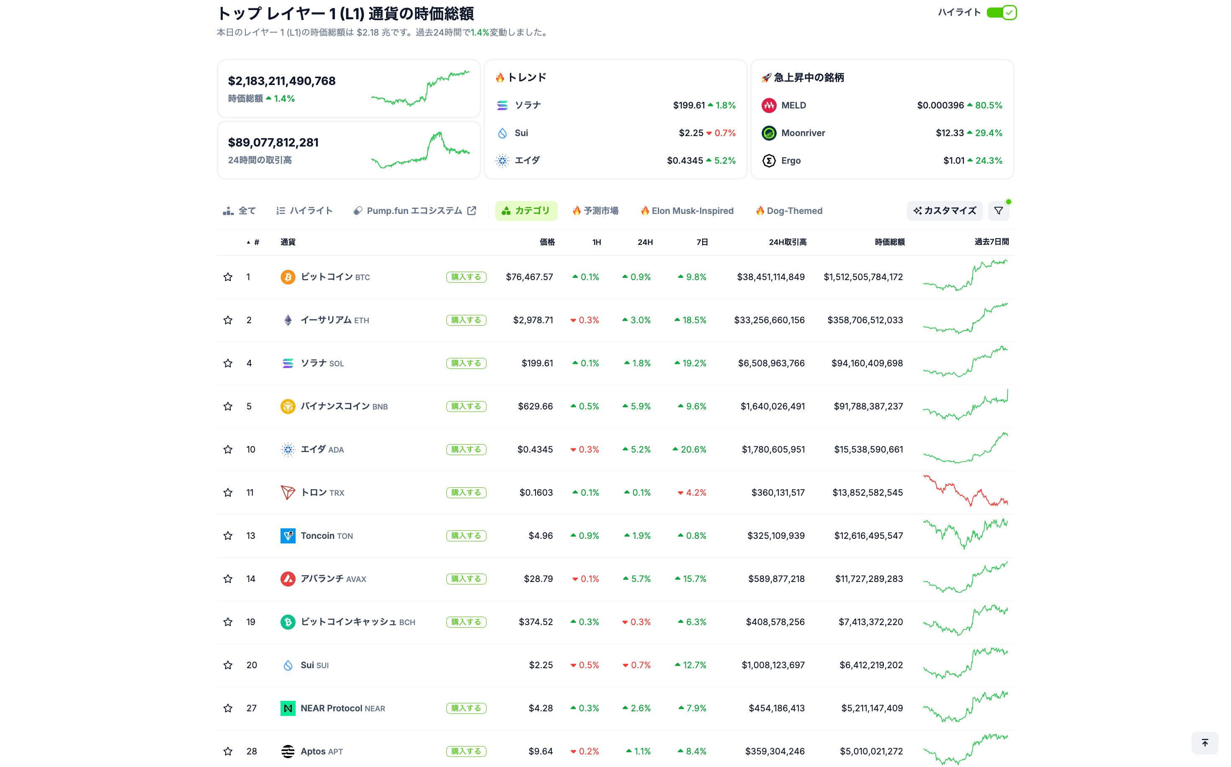Toggle the ハイライト switch off
The image size is (1231, 767).
[x=1001, y=13]
